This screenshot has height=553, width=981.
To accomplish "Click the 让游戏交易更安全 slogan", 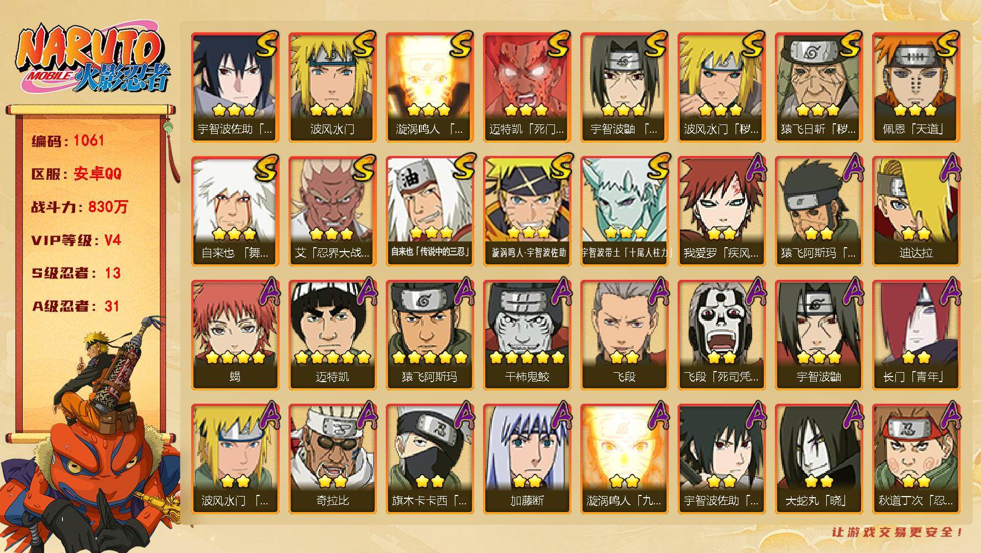I will 898,532.
